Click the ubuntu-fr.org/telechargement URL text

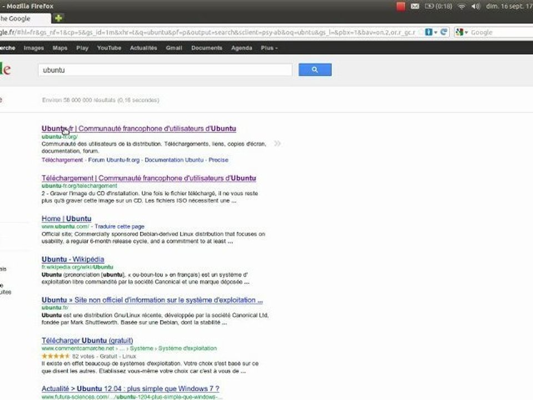[79, 186]
